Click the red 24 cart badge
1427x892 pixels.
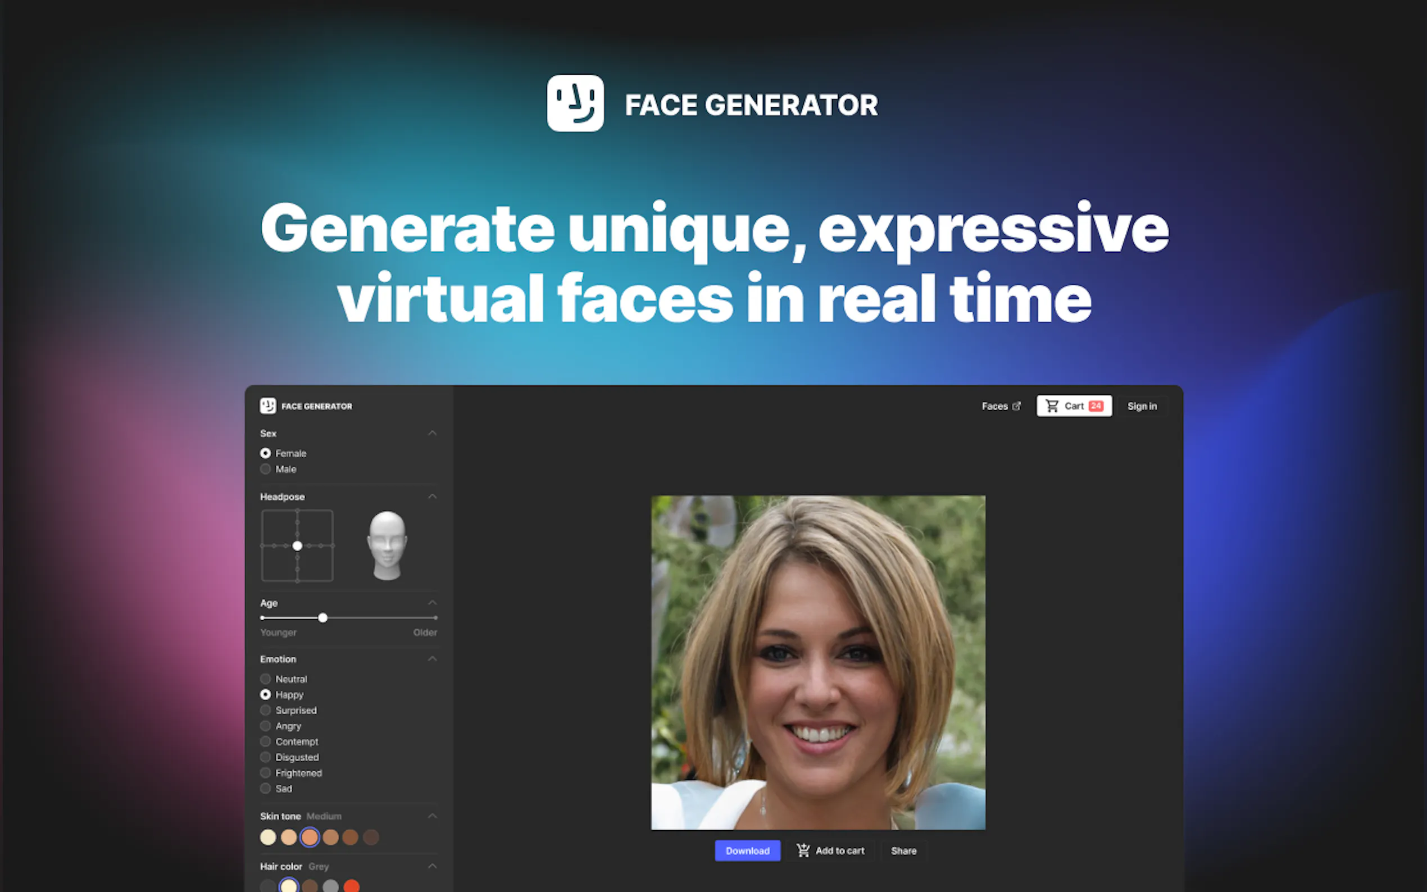[1096, 406]
